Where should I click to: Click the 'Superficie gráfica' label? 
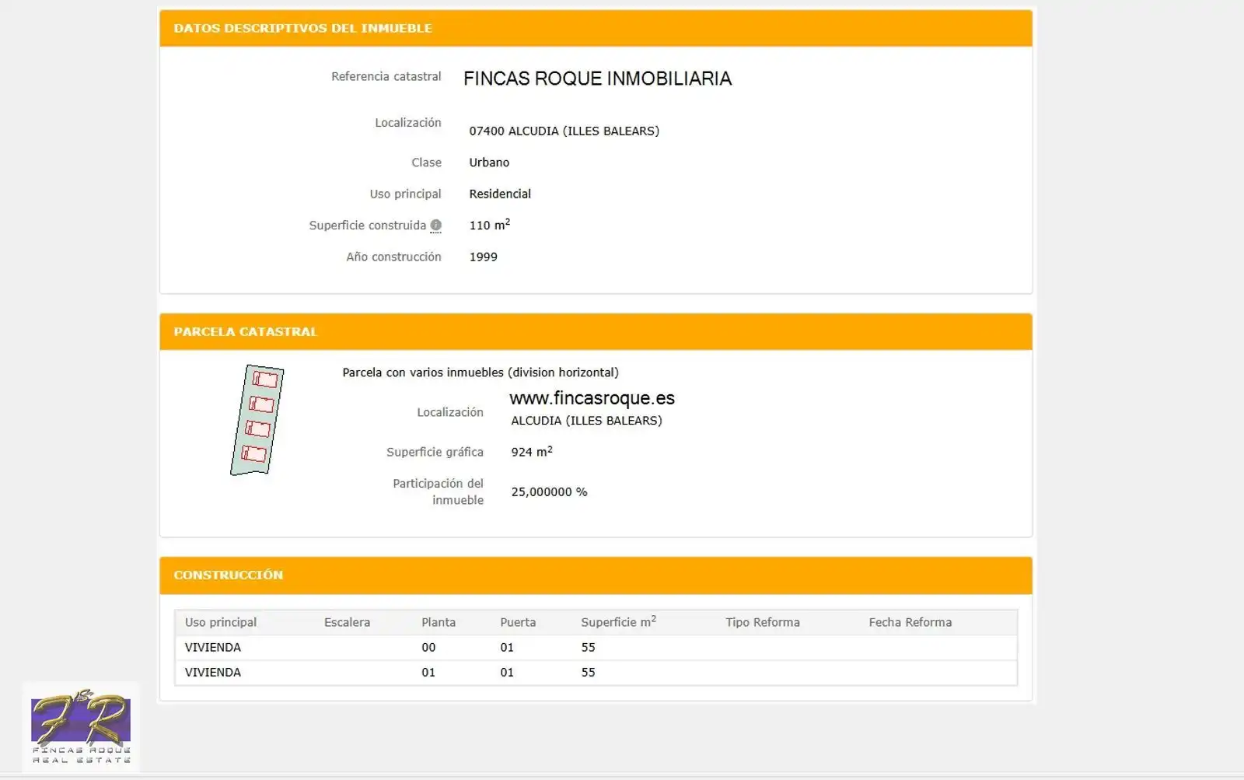coord(435,452)
